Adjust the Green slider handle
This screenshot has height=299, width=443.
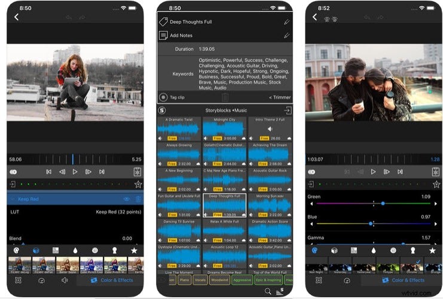click(x=383, y=204)
